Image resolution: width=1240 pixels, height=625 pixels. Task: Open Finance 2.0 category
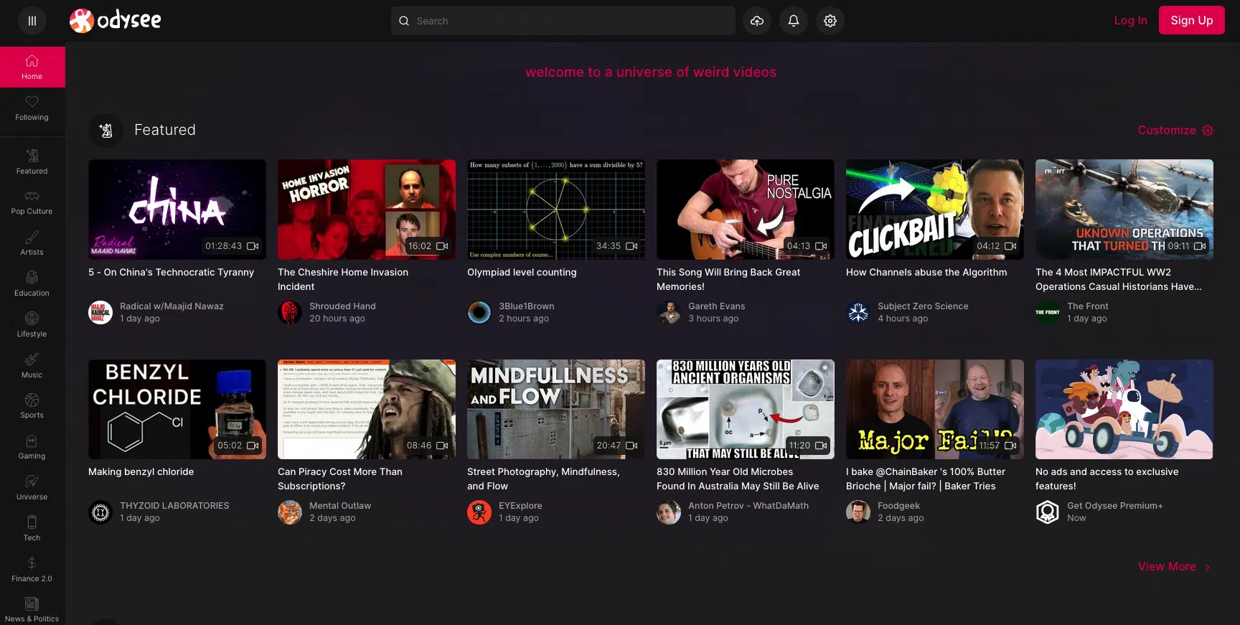32,569
